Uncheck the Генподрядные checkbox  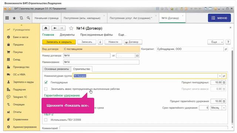pyautogui.click(x=46, y=82)
